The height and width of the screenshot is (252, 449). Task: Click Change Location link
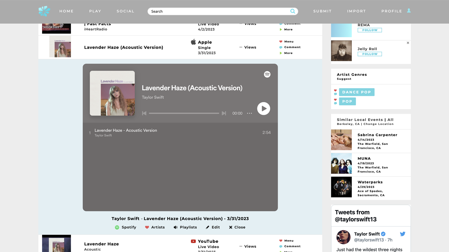378,124
